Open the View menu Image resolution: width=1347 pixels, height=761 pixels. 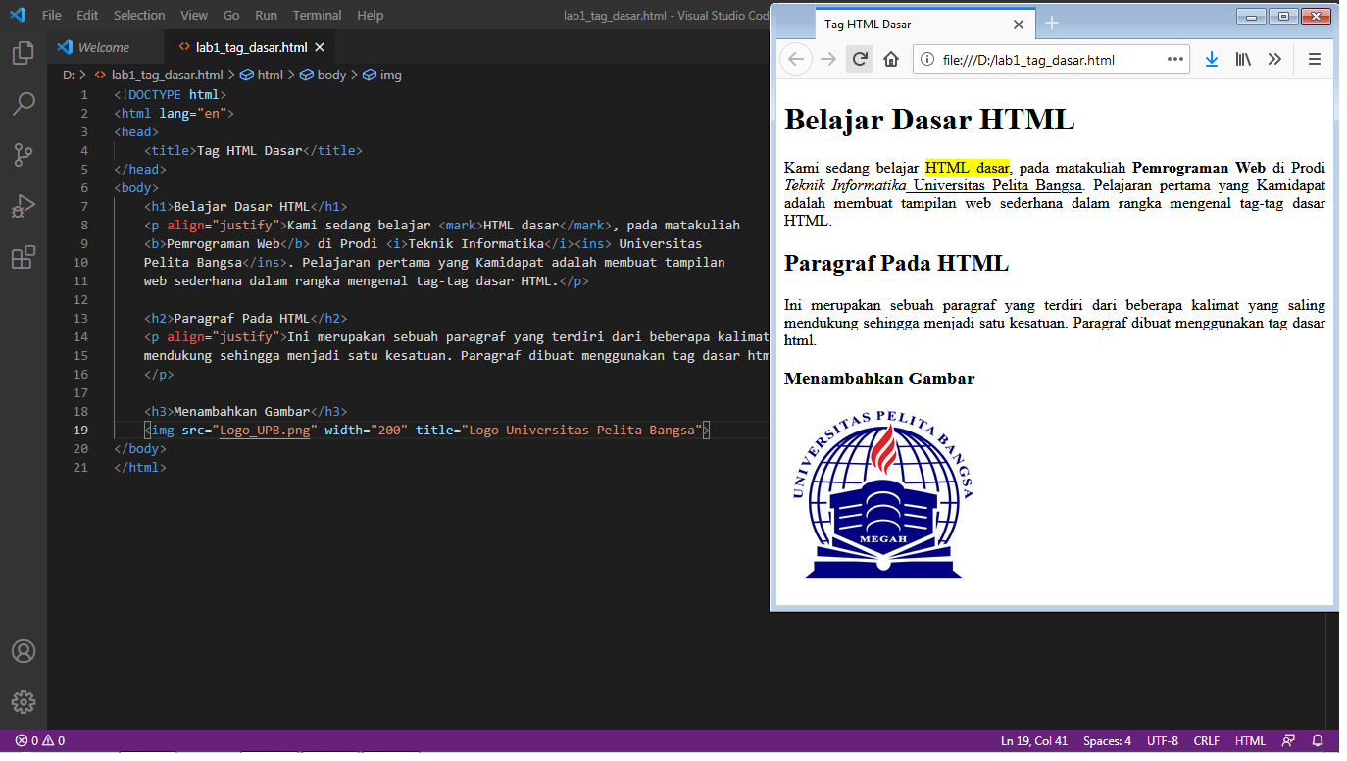[x=194, y=15]
